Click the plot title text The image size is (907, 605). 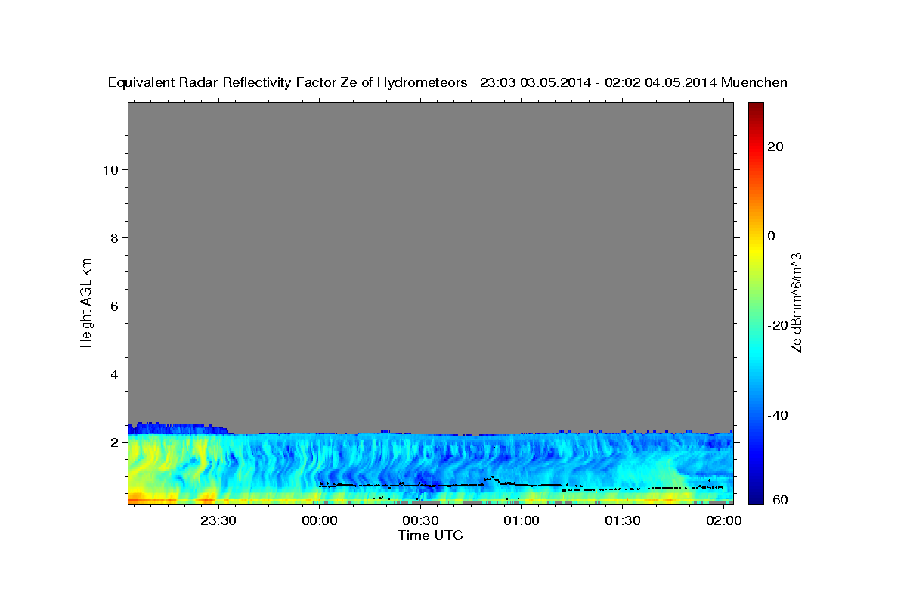[x=447, y=82]
